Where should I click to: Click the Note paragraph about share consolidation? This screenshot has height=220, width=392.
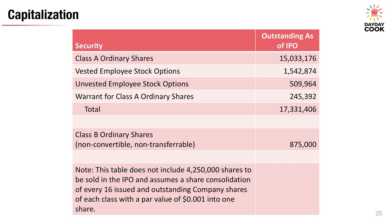[163, 189]
